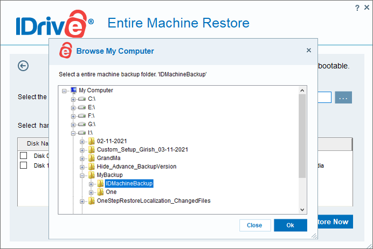The width and height of the screenshot is (373, 249).
Task: Click the My Computer icon in tree
Action: [x=73, y=91]
